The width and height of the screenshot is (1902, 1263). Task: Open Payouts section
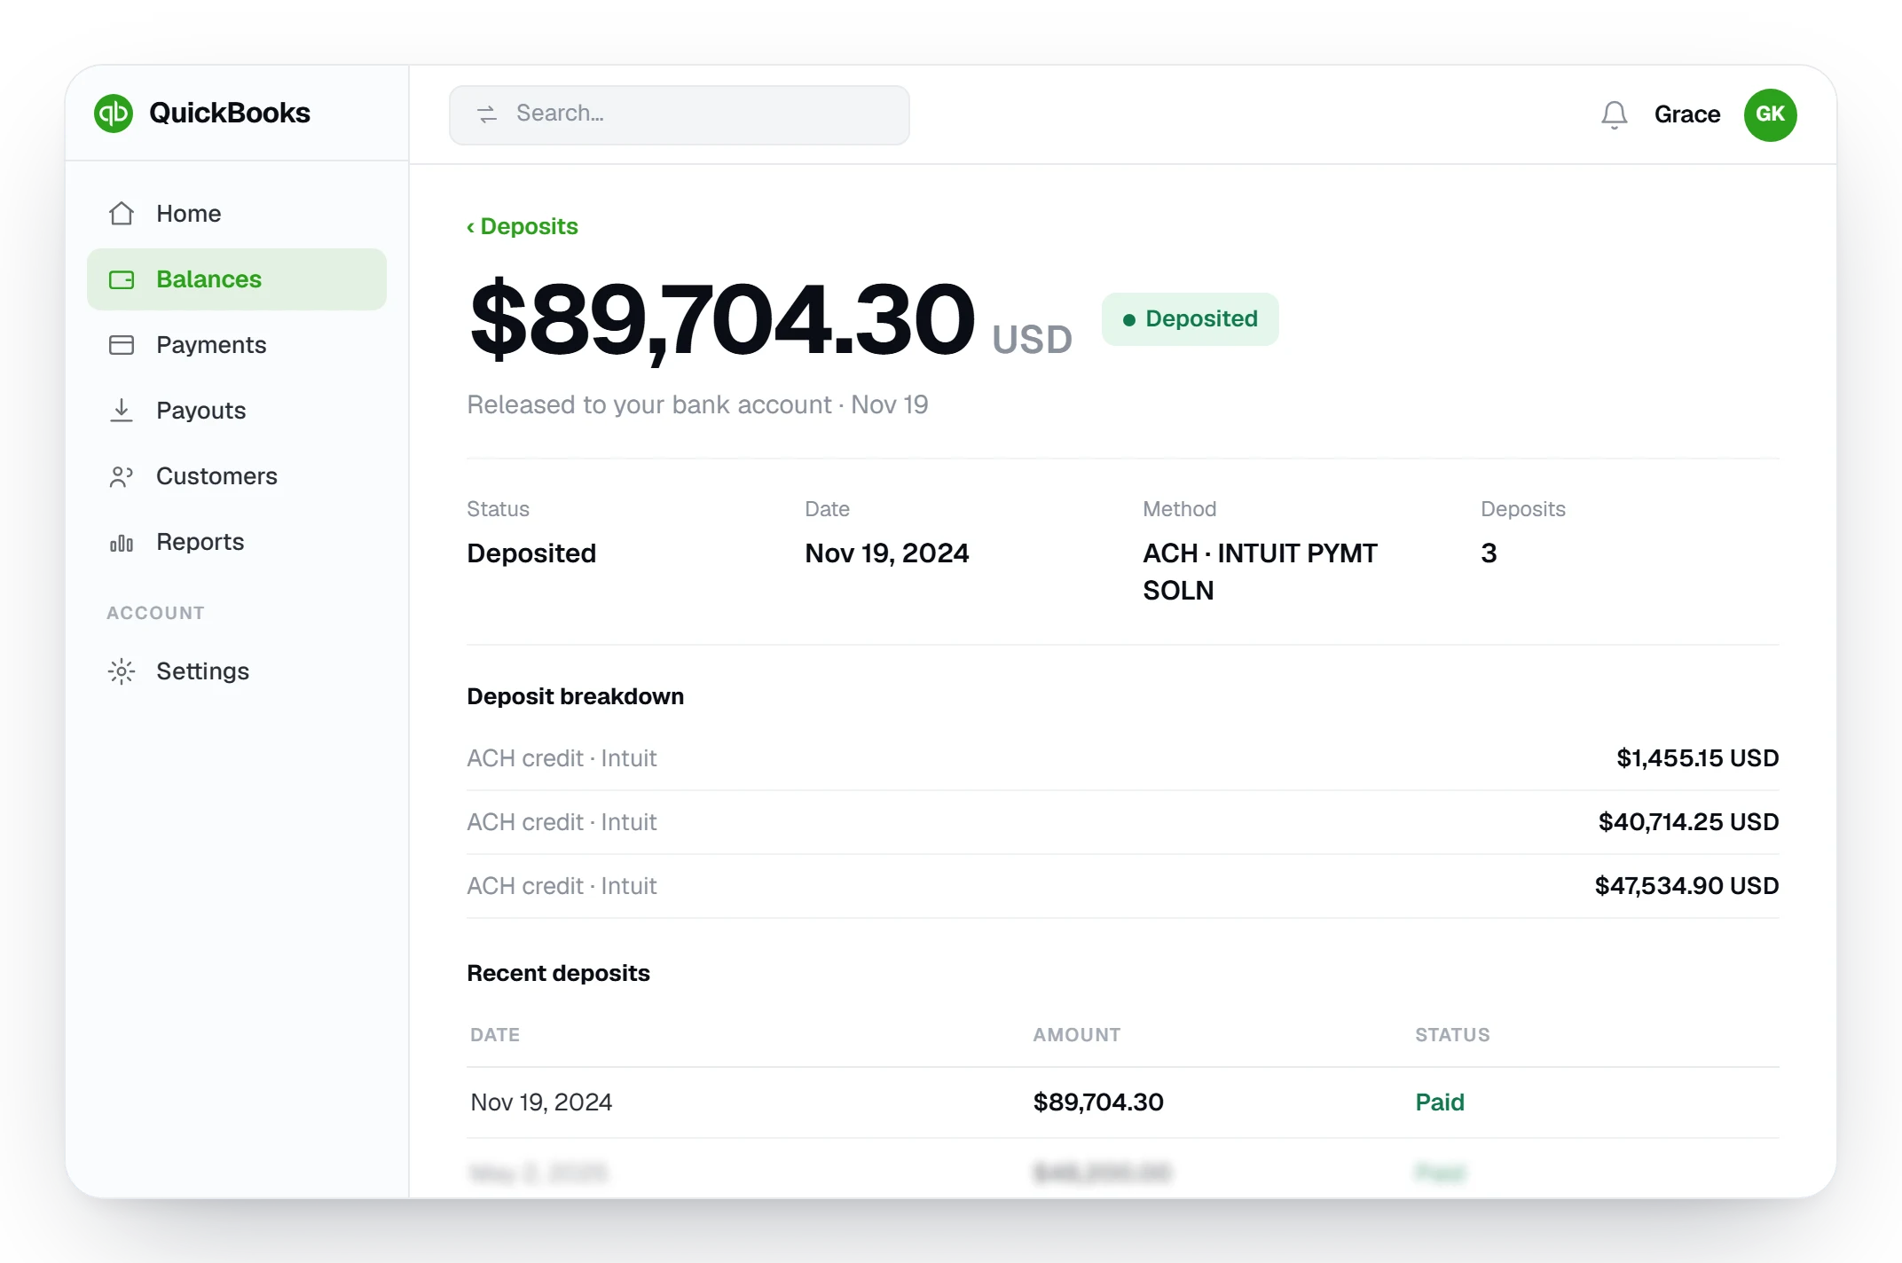237,411
